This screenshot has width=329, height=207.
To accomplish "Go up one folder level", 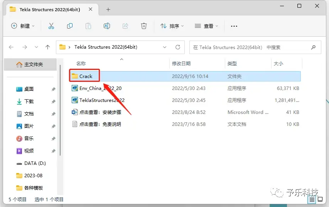I will (47, 47).
